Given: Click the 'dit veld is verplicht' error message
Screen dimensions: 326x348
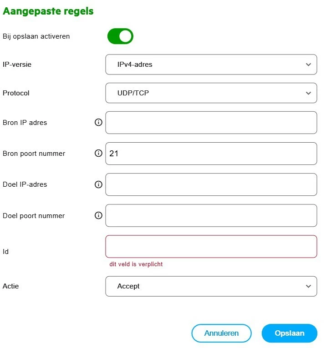Looking at the screenshot, I should pyautogui.click(x=136, y=264).
